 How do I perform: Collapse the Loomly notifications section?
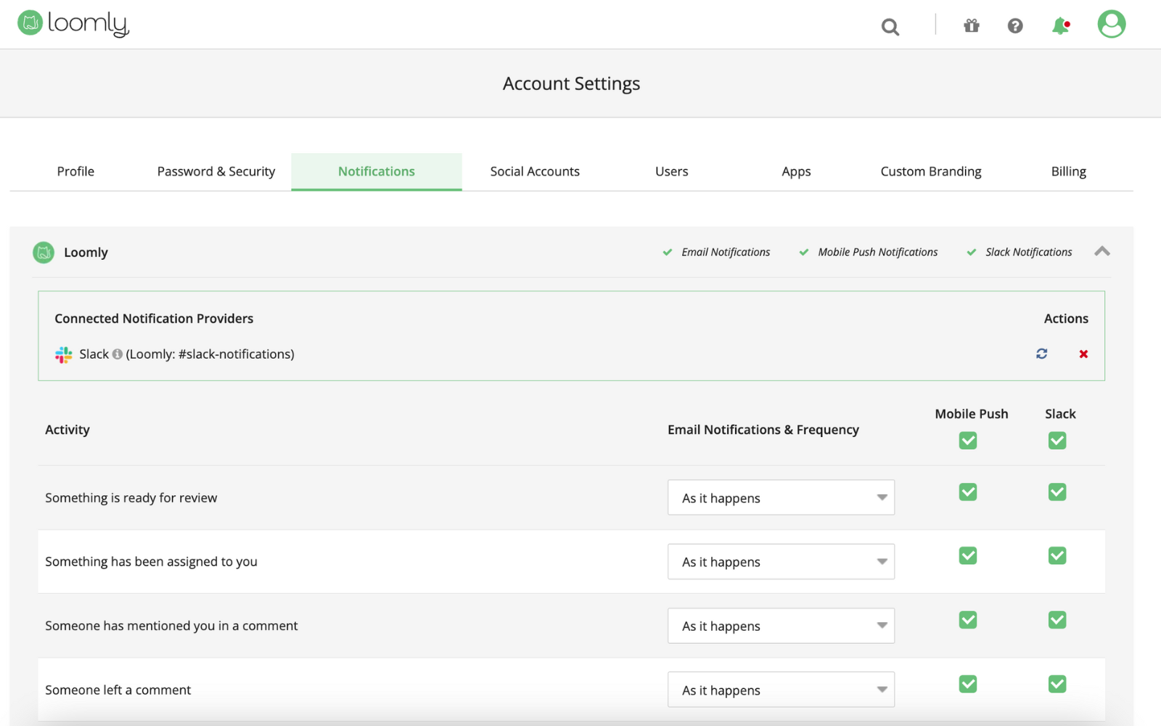point(1102,252)
